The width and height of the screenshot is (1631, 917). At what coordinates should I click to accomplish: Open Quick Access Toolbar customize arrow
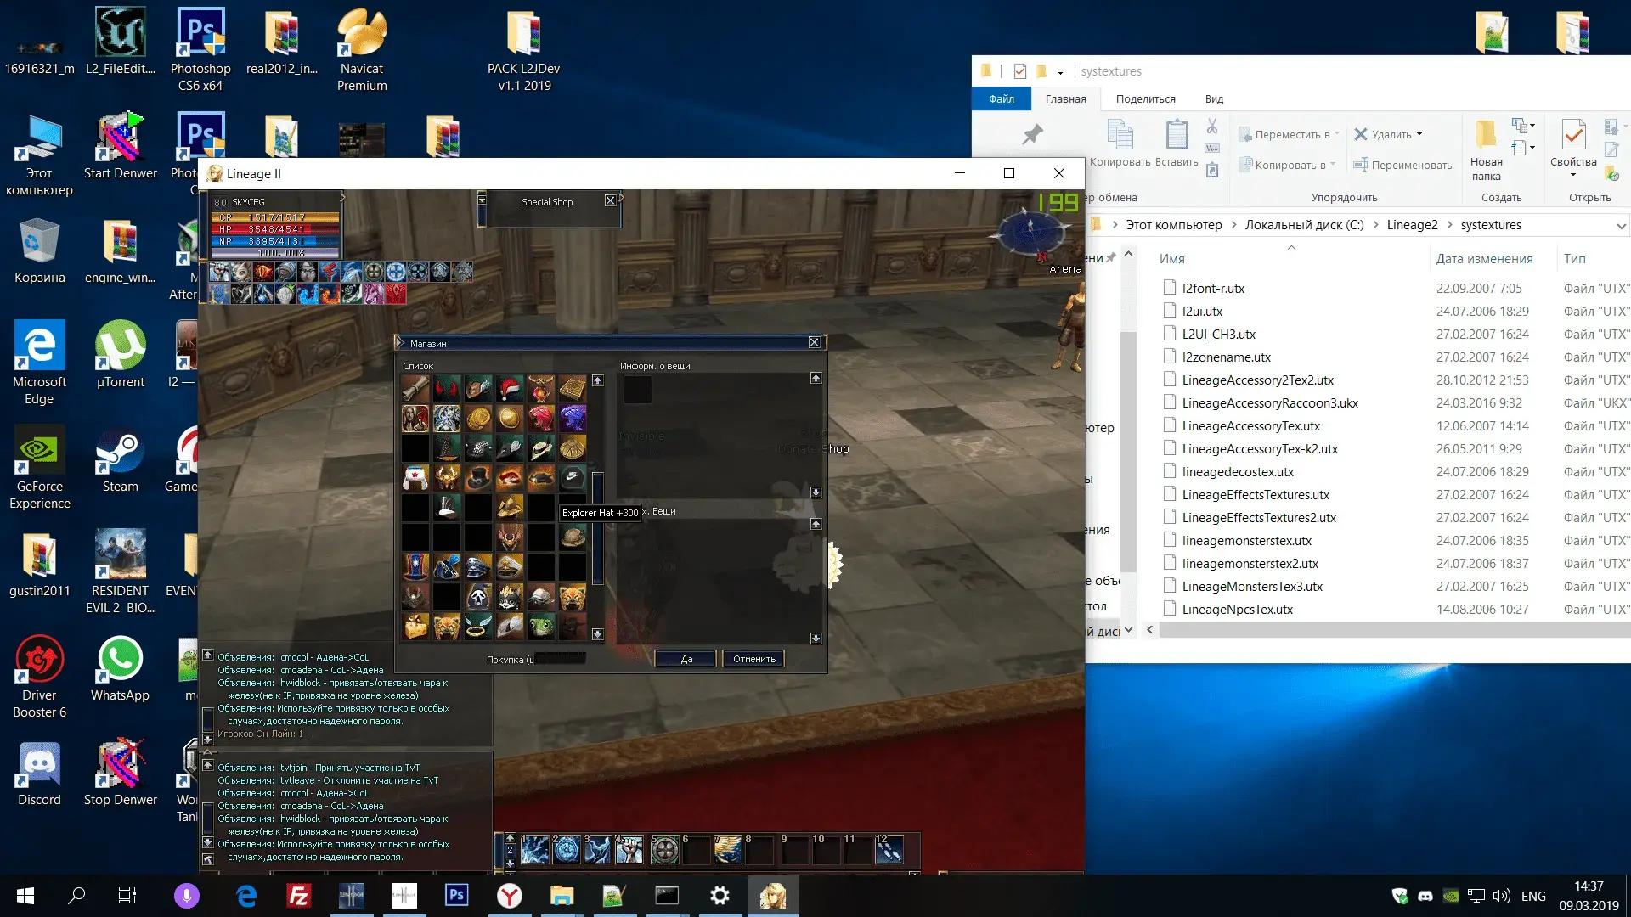pyautogui.click(x=1060, y=72)
